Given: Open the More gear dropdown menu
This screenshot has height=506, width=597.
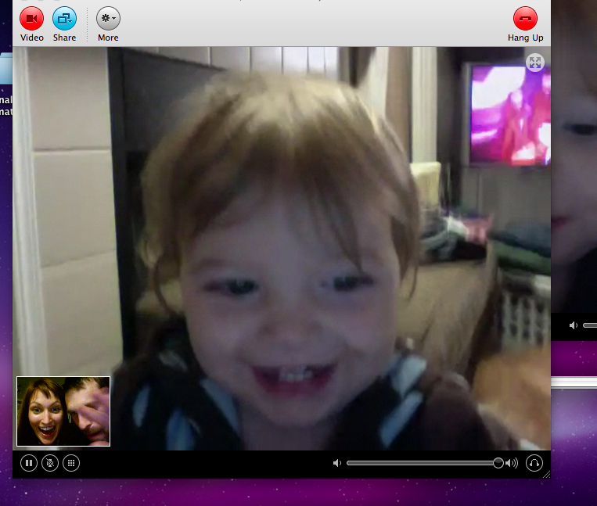Looking at the screenshot, I should point(108,18).
